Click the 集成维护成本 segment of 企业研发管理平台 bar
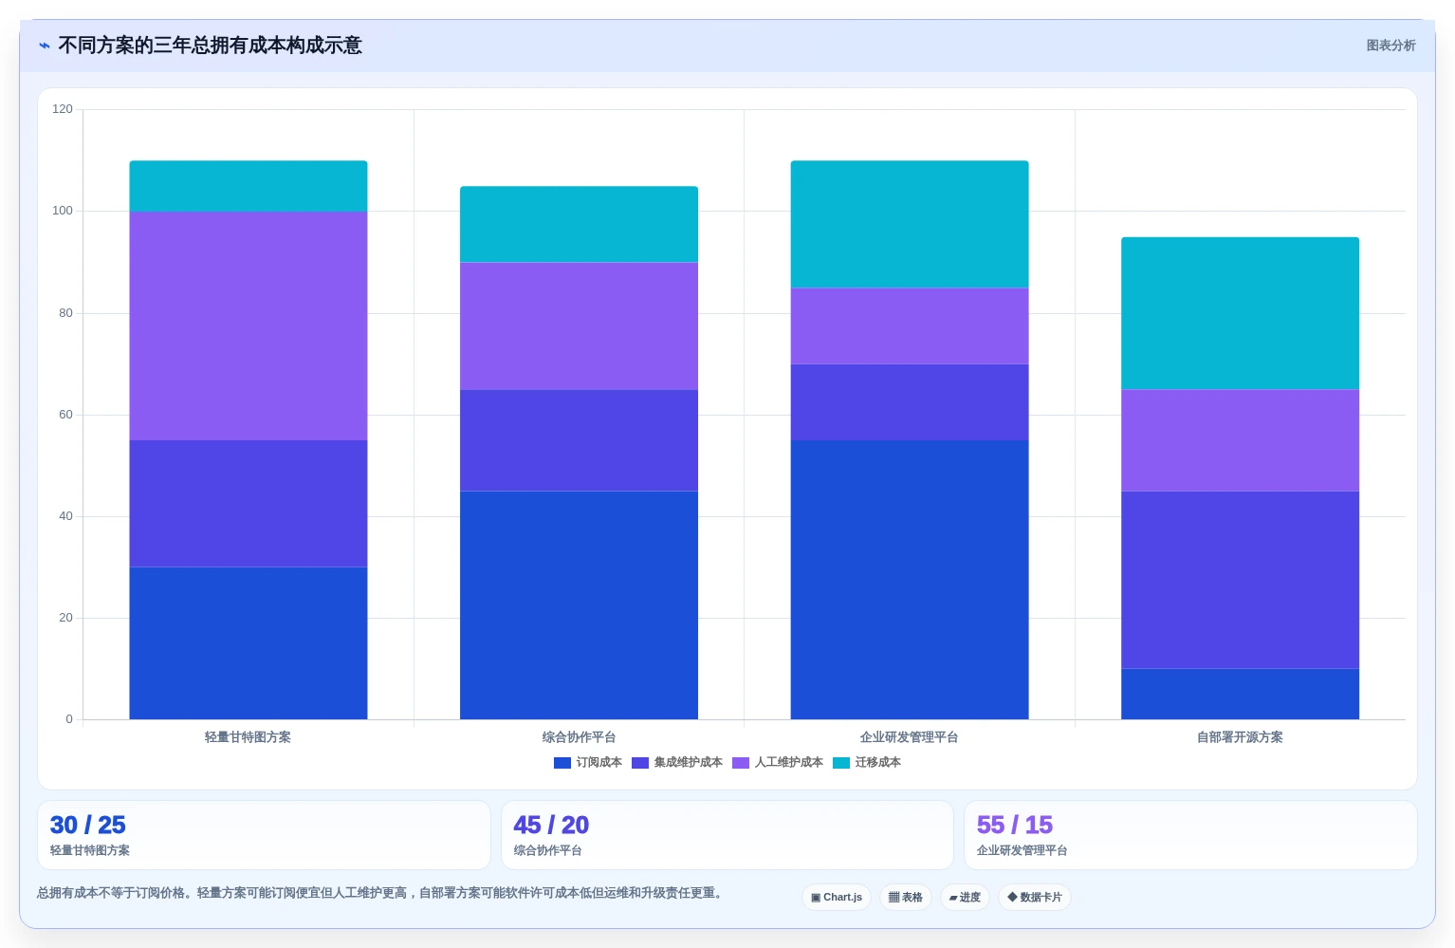Image resolution: width=1455 pixels, height=948 pixels. point(910,402)
